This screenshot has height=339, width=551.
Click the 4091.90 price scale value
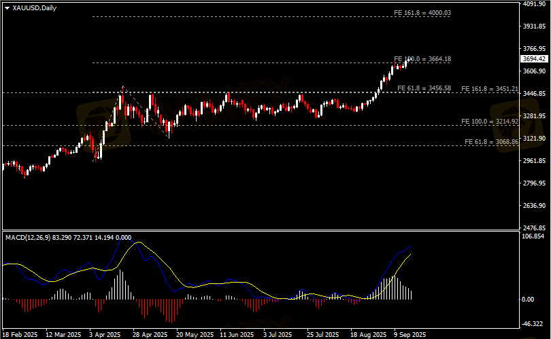coord(534,4)
